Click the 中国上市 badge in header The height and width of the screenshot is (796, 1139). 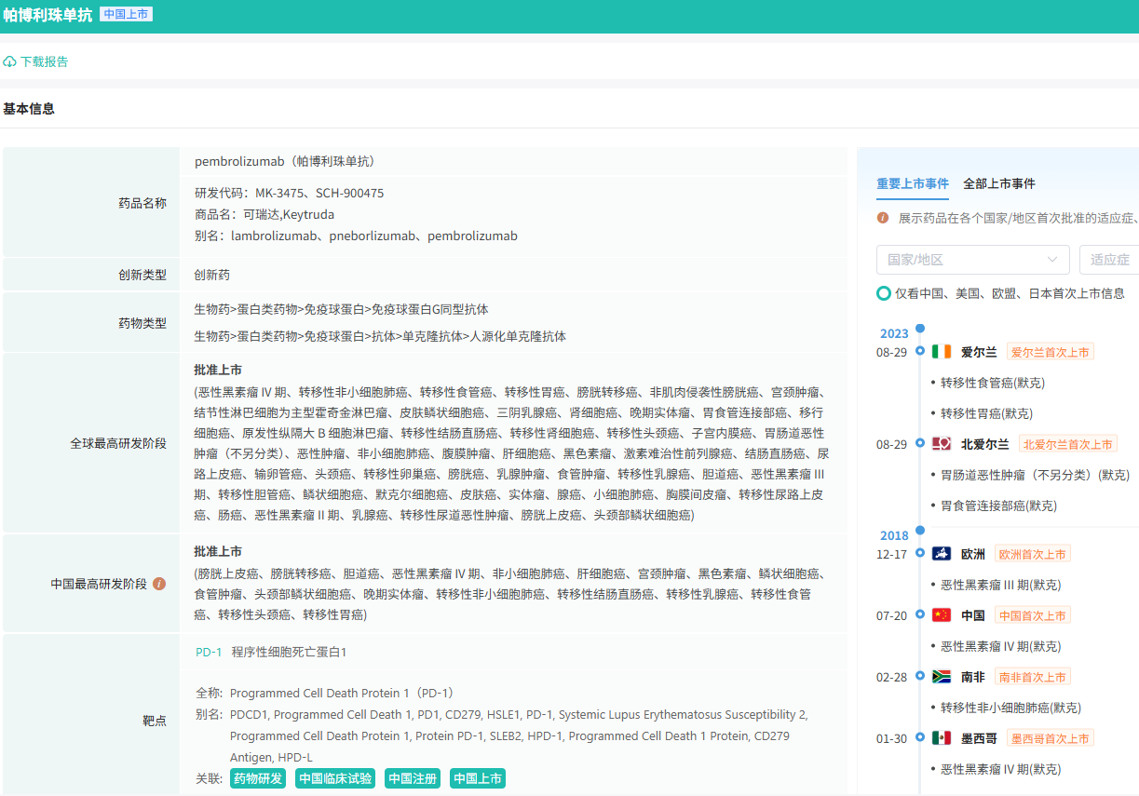click(126, 14)
